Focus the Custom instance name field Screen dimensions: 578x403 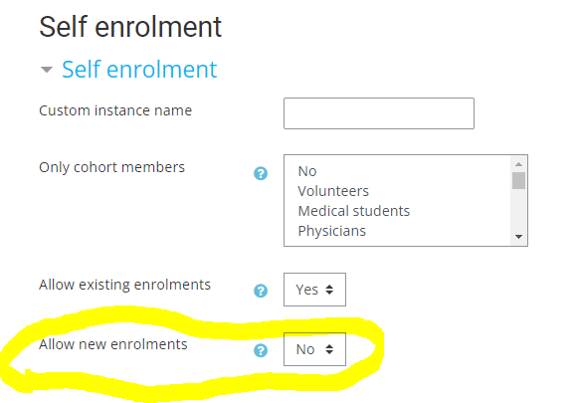coord(379,113)
